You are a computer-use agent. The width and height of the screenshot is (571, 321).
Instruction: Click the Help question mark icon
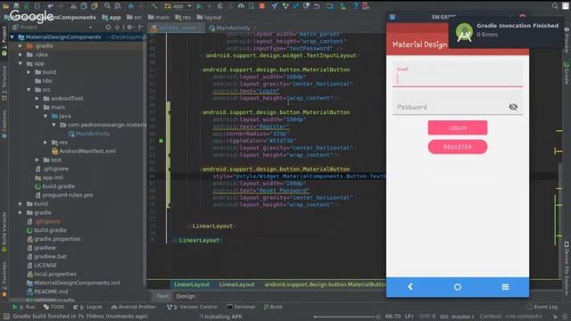pyautogui.click(x=355, y=6)
